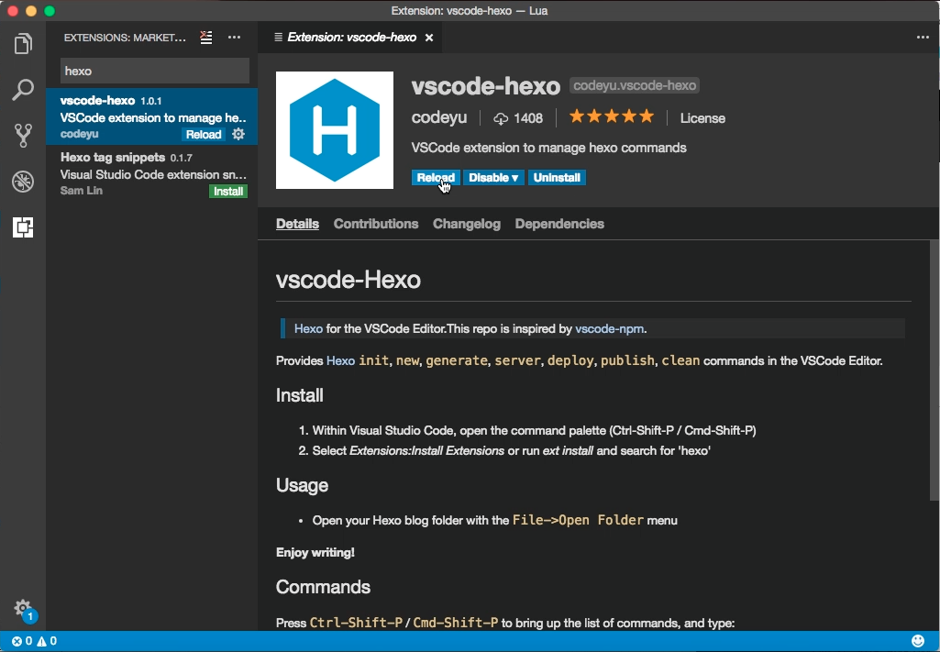Click the Uninstall button
940x652 pixels.
point(557,177)
